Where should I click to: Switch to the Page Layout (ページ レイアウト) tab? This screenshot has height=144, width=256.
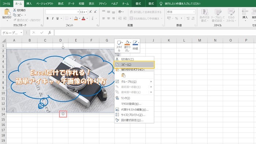pyautogui.click(x=45, y=3)
